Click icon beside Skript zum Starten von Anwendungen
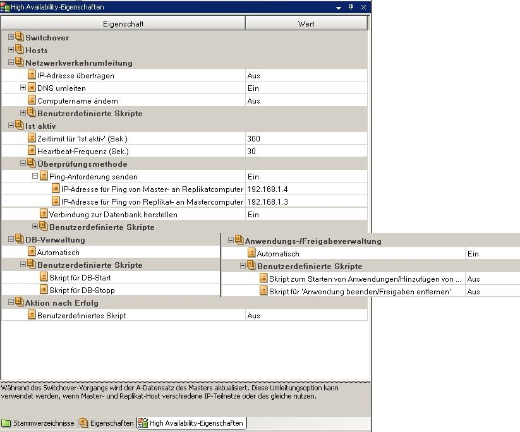 point(263,278)
